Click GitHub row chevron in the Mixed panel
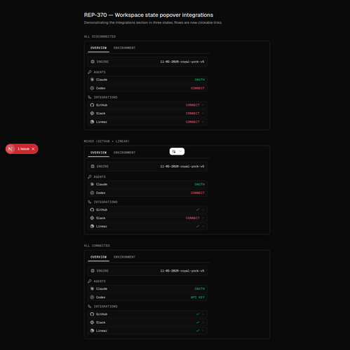This screenshot has width=350, height=350. click(203, 209)
